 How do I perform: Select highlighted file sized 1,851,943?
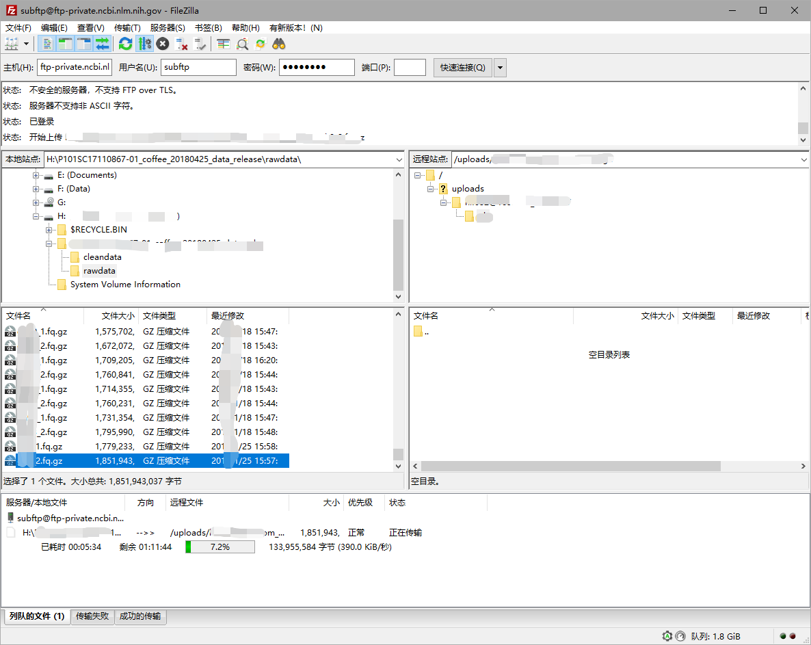coord(146,461)
